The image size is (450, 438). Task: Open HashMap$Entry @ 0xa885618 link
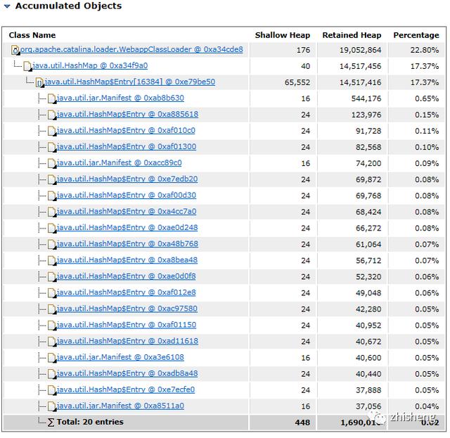(127, 114)
